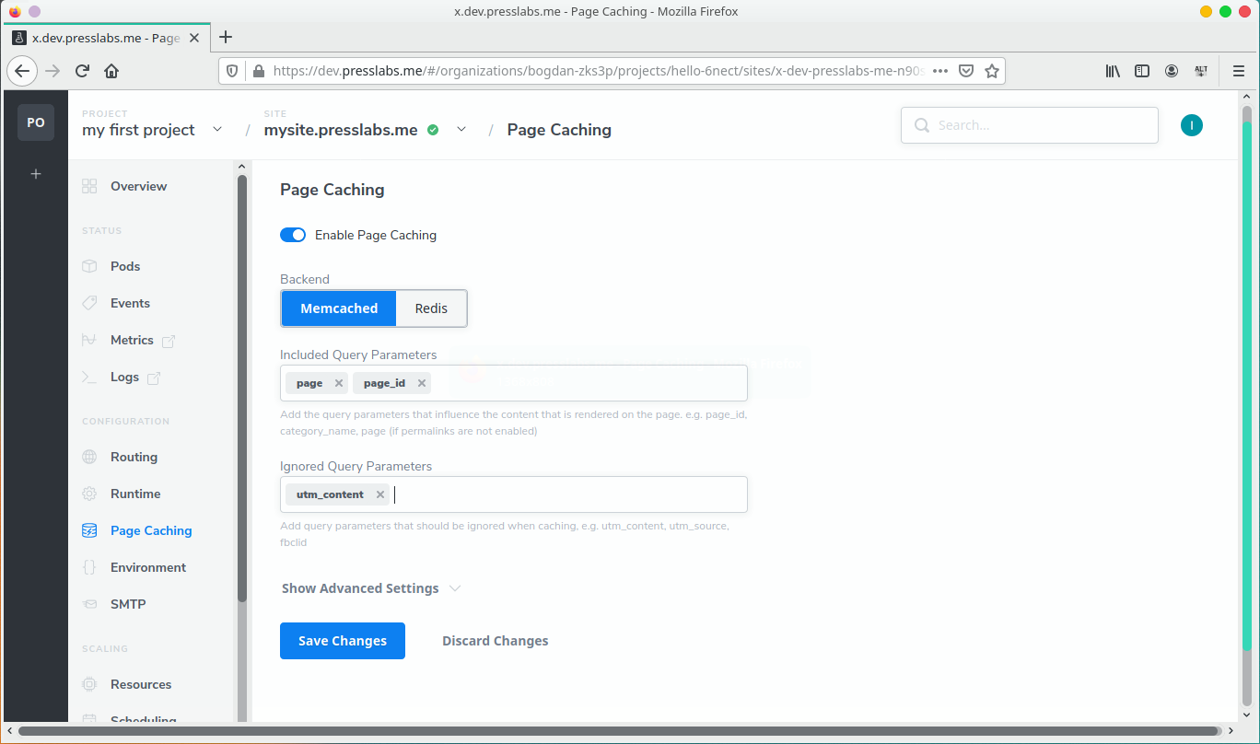Click the Routing globe icon
Viewport: 1260px width, 744px height.
89,457
